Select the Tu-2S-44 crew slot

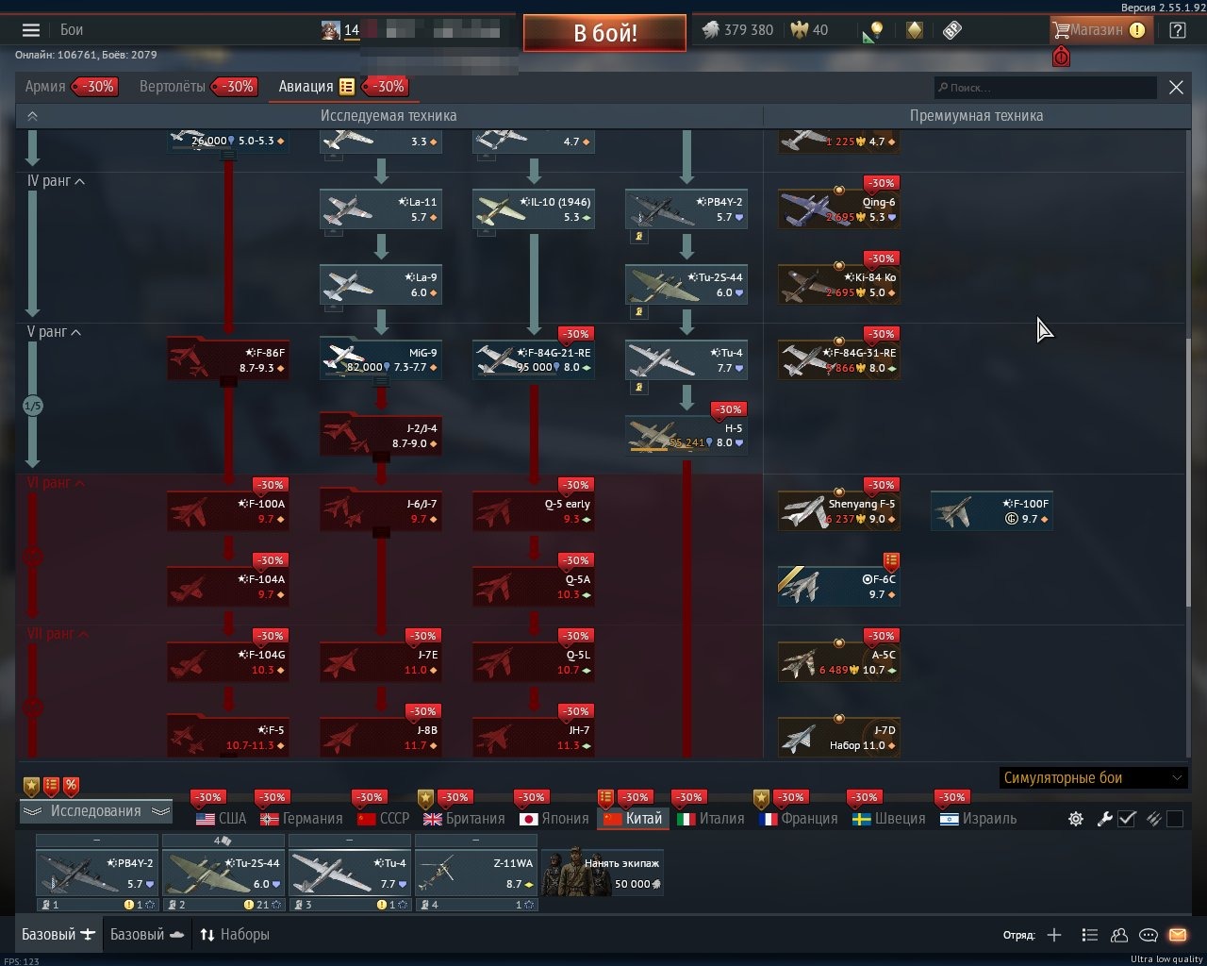pos(223,874)
